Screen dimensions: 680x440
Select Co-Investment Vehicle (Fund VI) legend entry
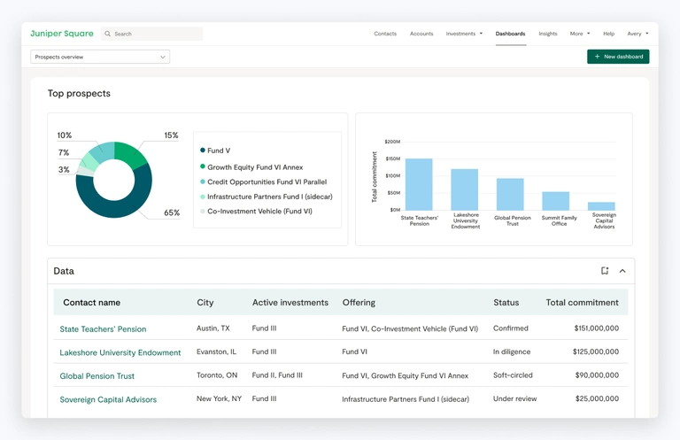click(x=256, y=211)
